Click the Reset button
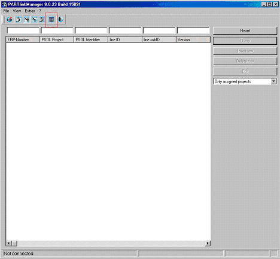280x259 pixels. coord(245,31)
